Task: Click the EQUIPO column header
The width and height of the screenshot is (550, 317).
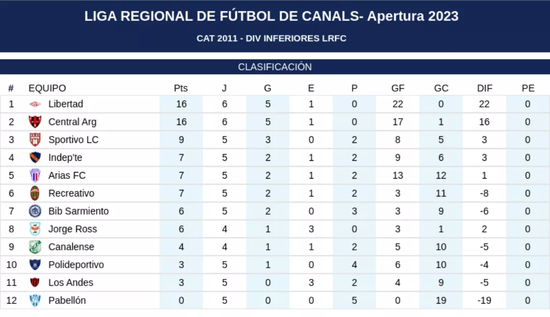Action: coord(47,88)
